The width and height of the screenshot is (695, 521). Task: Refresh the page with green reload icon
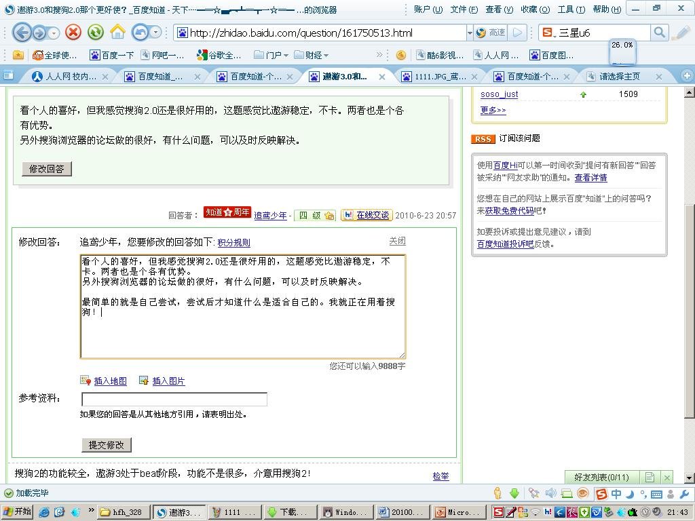coord(96,33)
